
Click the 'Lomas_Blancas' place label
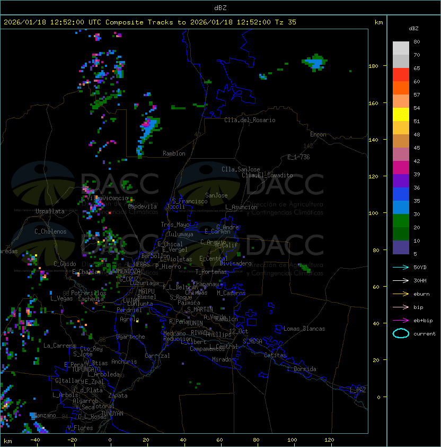coord(304,329)
